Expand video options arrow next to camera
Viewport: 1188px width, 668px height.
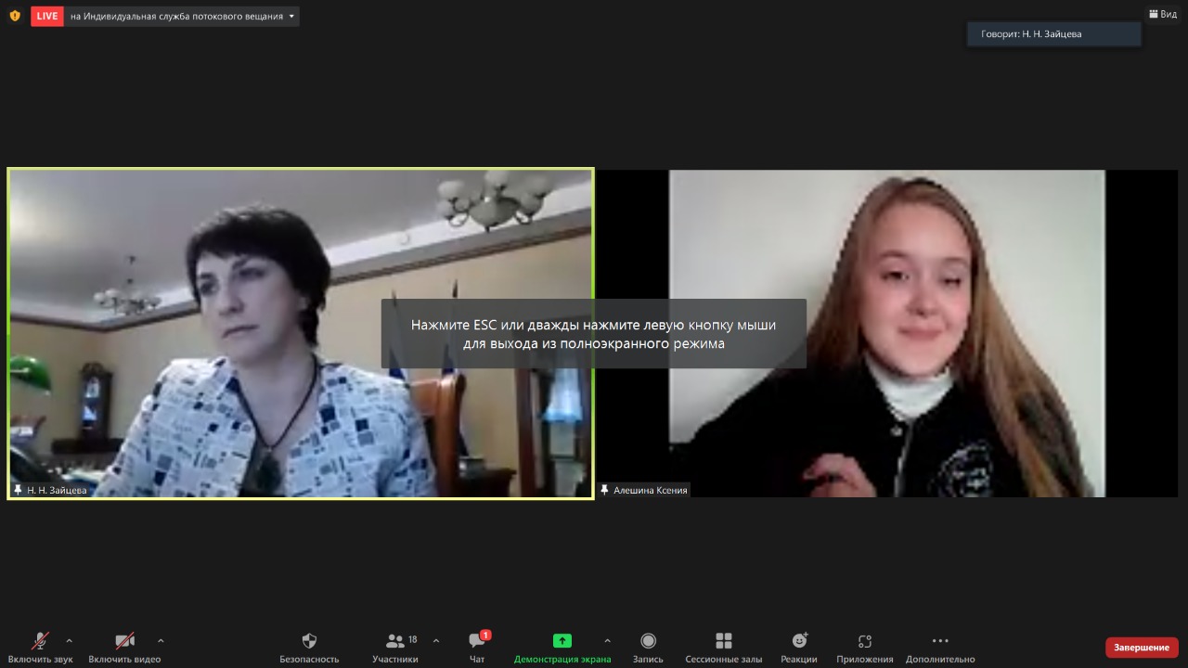pos(161,641)
